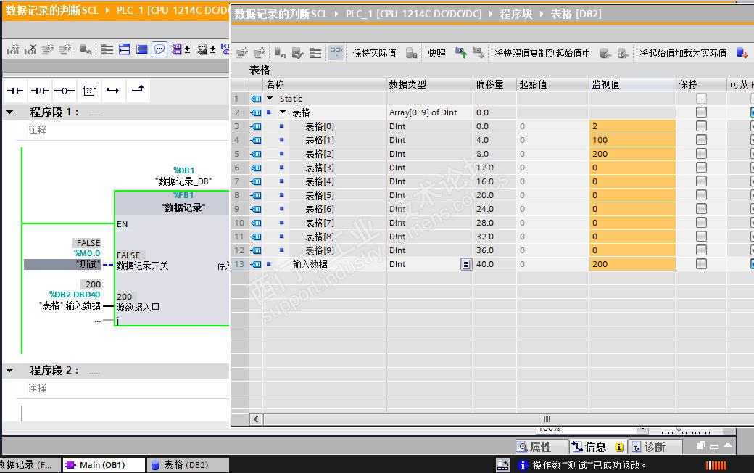Click the blue database load start values icon

[x=742, y=53]
